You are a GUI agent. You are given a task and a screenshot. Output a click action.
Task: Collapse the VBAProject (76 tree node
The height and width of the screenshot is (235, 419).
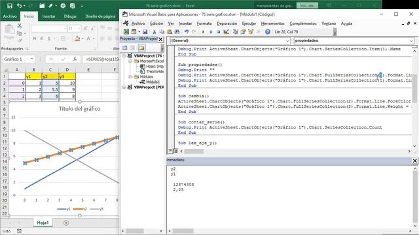click(124, 56)
